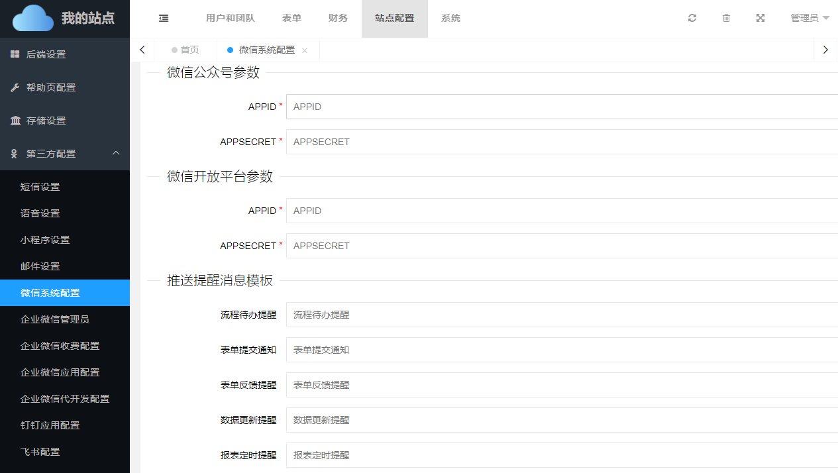The width and height of the screenshot is (838, 473).
Task: Open 存储设置 in the sidebar
Action: click(46, 121)
